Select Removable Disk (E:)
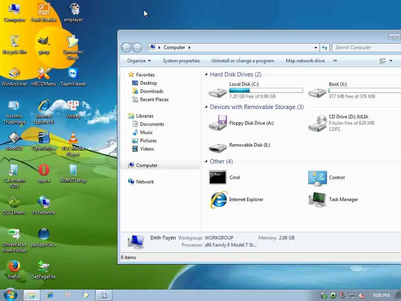The width and height of the screenshot is (401, 301). click(240, 146)
